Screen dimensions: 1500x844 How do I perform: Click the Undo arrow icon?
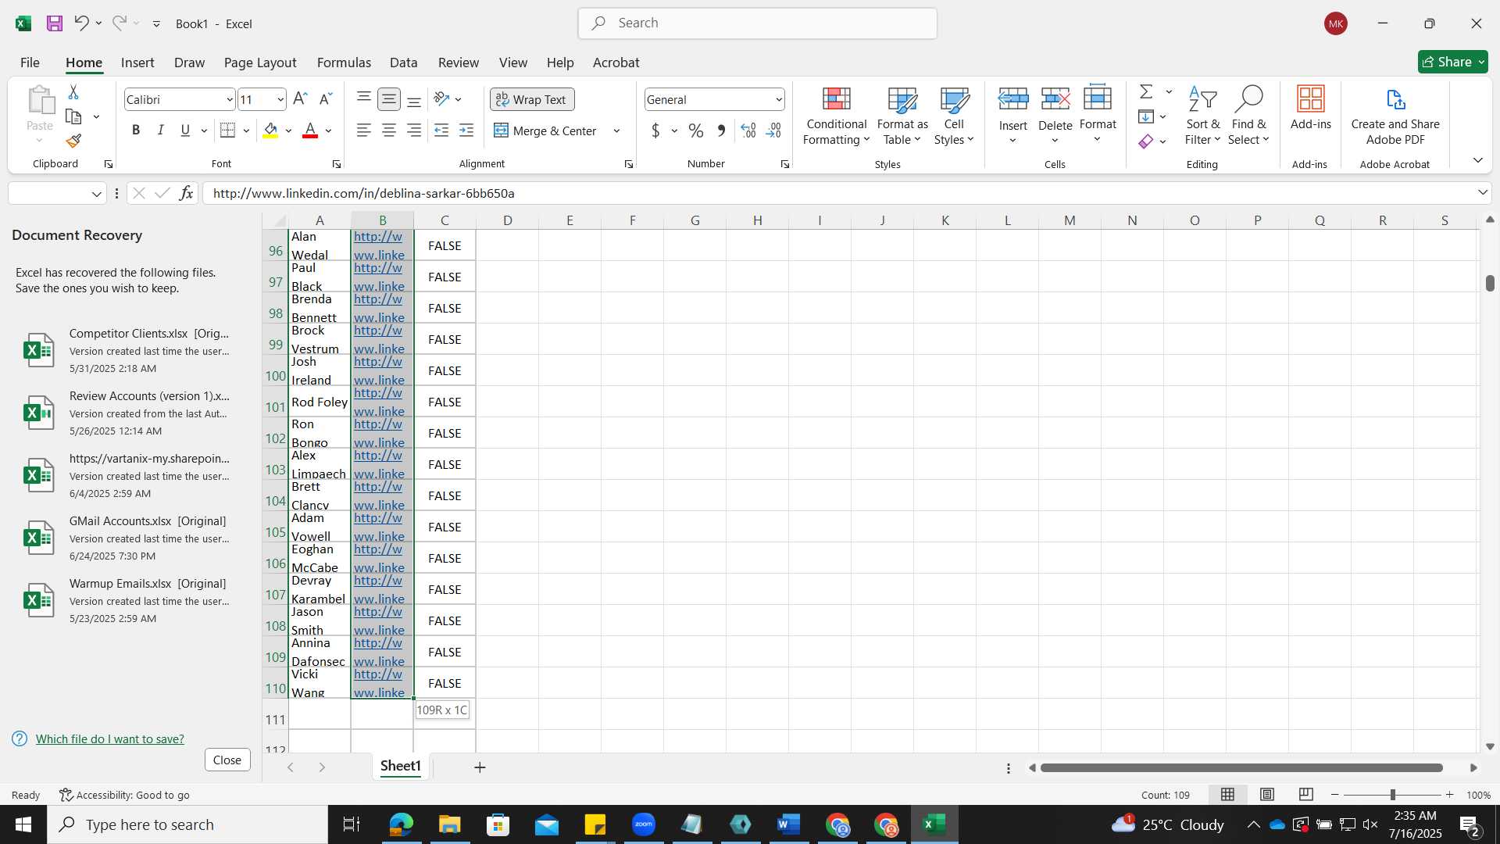pos(80,23)
